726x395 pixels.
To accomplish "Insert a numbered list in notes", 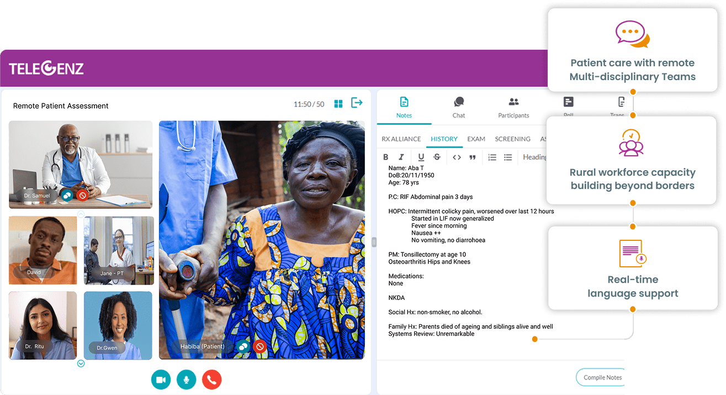I will (492, 157).
